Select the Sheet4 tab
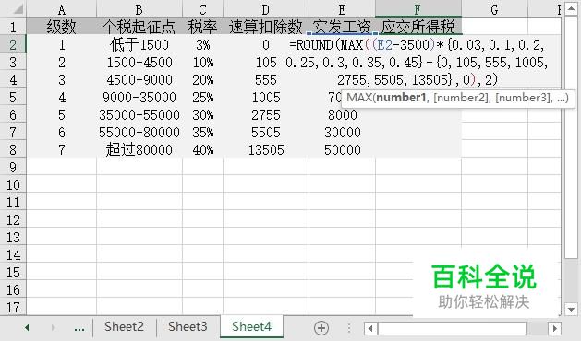This screenshot has height=341, width=581. [x=251, y=327]
